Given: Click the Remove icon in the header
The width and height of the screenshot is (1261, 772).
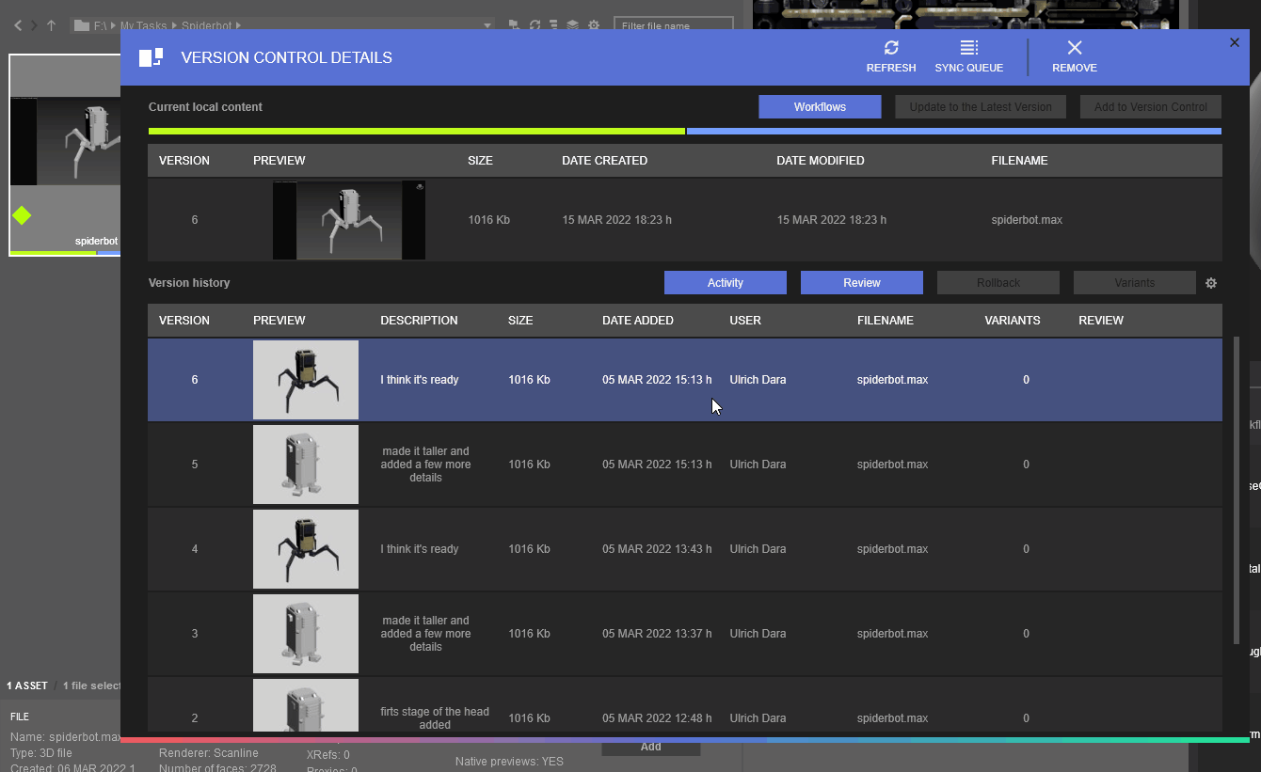Looking at the screenshot, I should point(1074,49).
